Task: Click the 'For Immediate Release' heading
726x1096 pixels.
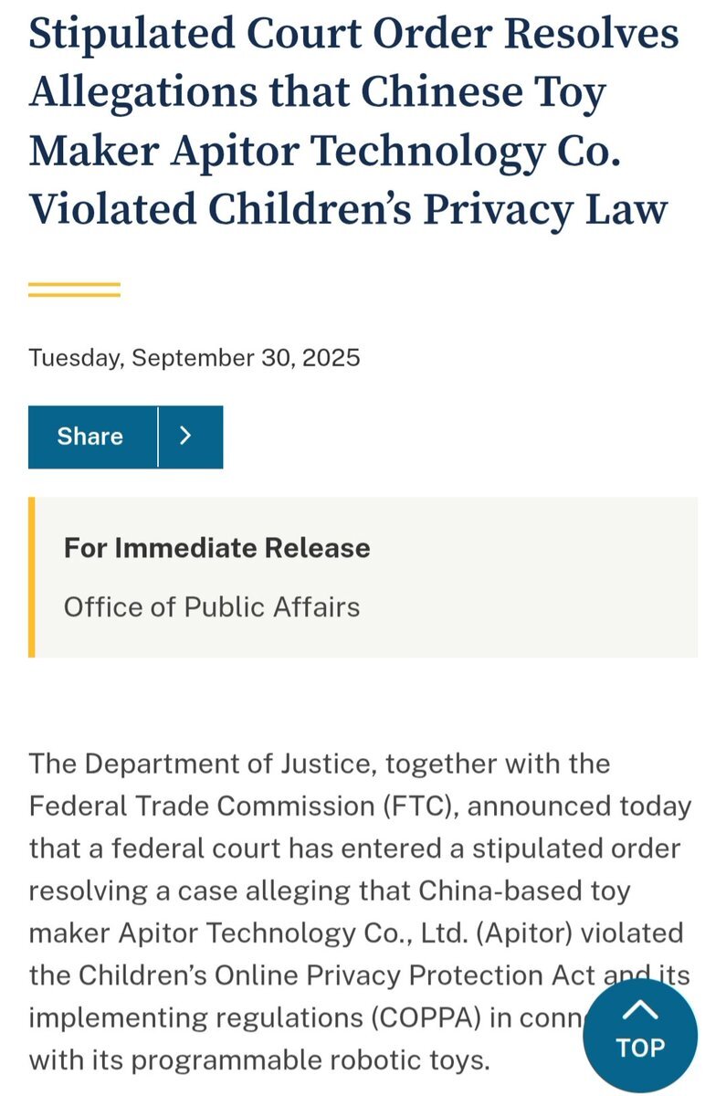Action: point(216,548)
